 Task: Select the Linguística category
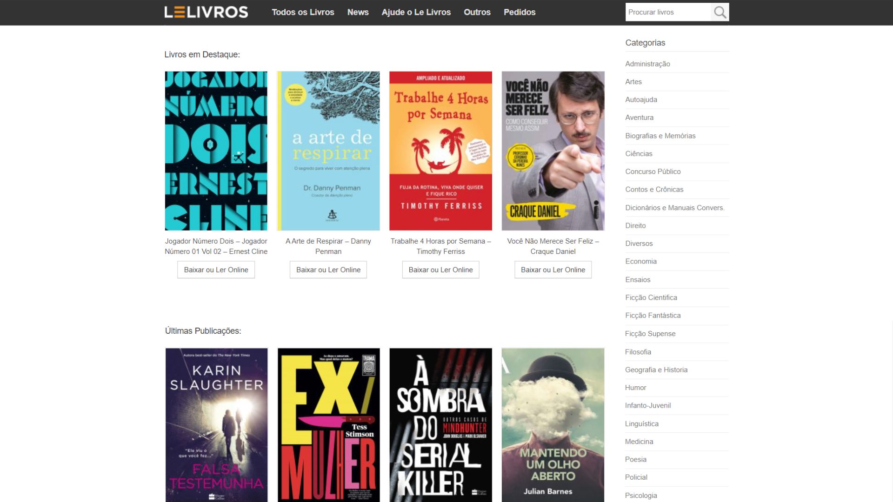(x=641, y=424)
